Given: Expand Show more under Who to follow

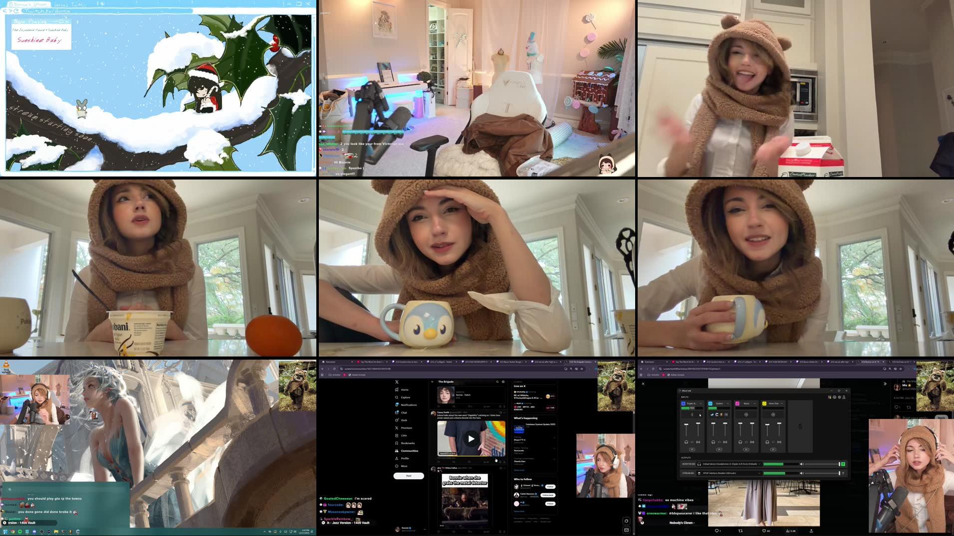Looking at the screenshot, I should (x=519, y=512).
